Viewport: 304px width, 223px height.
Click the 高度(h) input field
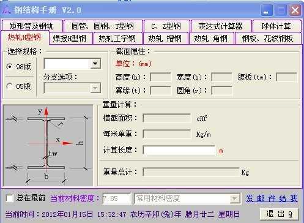[x=160, y=77]
